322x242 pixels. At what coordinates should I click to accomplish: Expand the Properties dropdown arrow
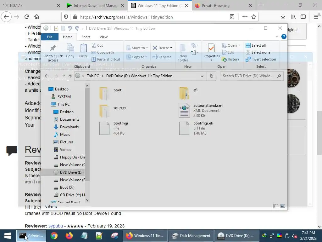point(211,60)
